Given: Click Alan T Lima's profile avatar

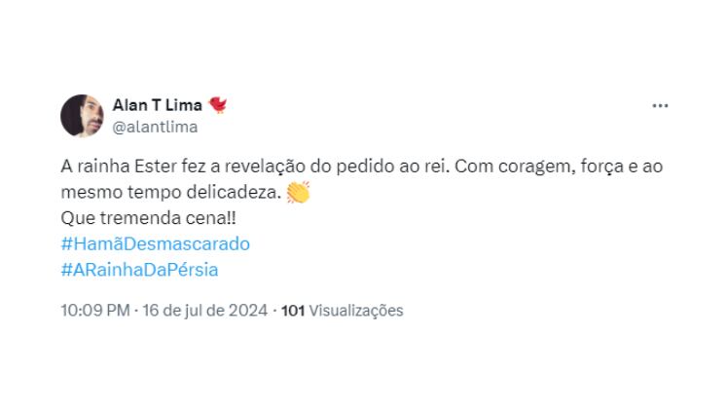Looking at the screenshot, I should click(82, 116).
